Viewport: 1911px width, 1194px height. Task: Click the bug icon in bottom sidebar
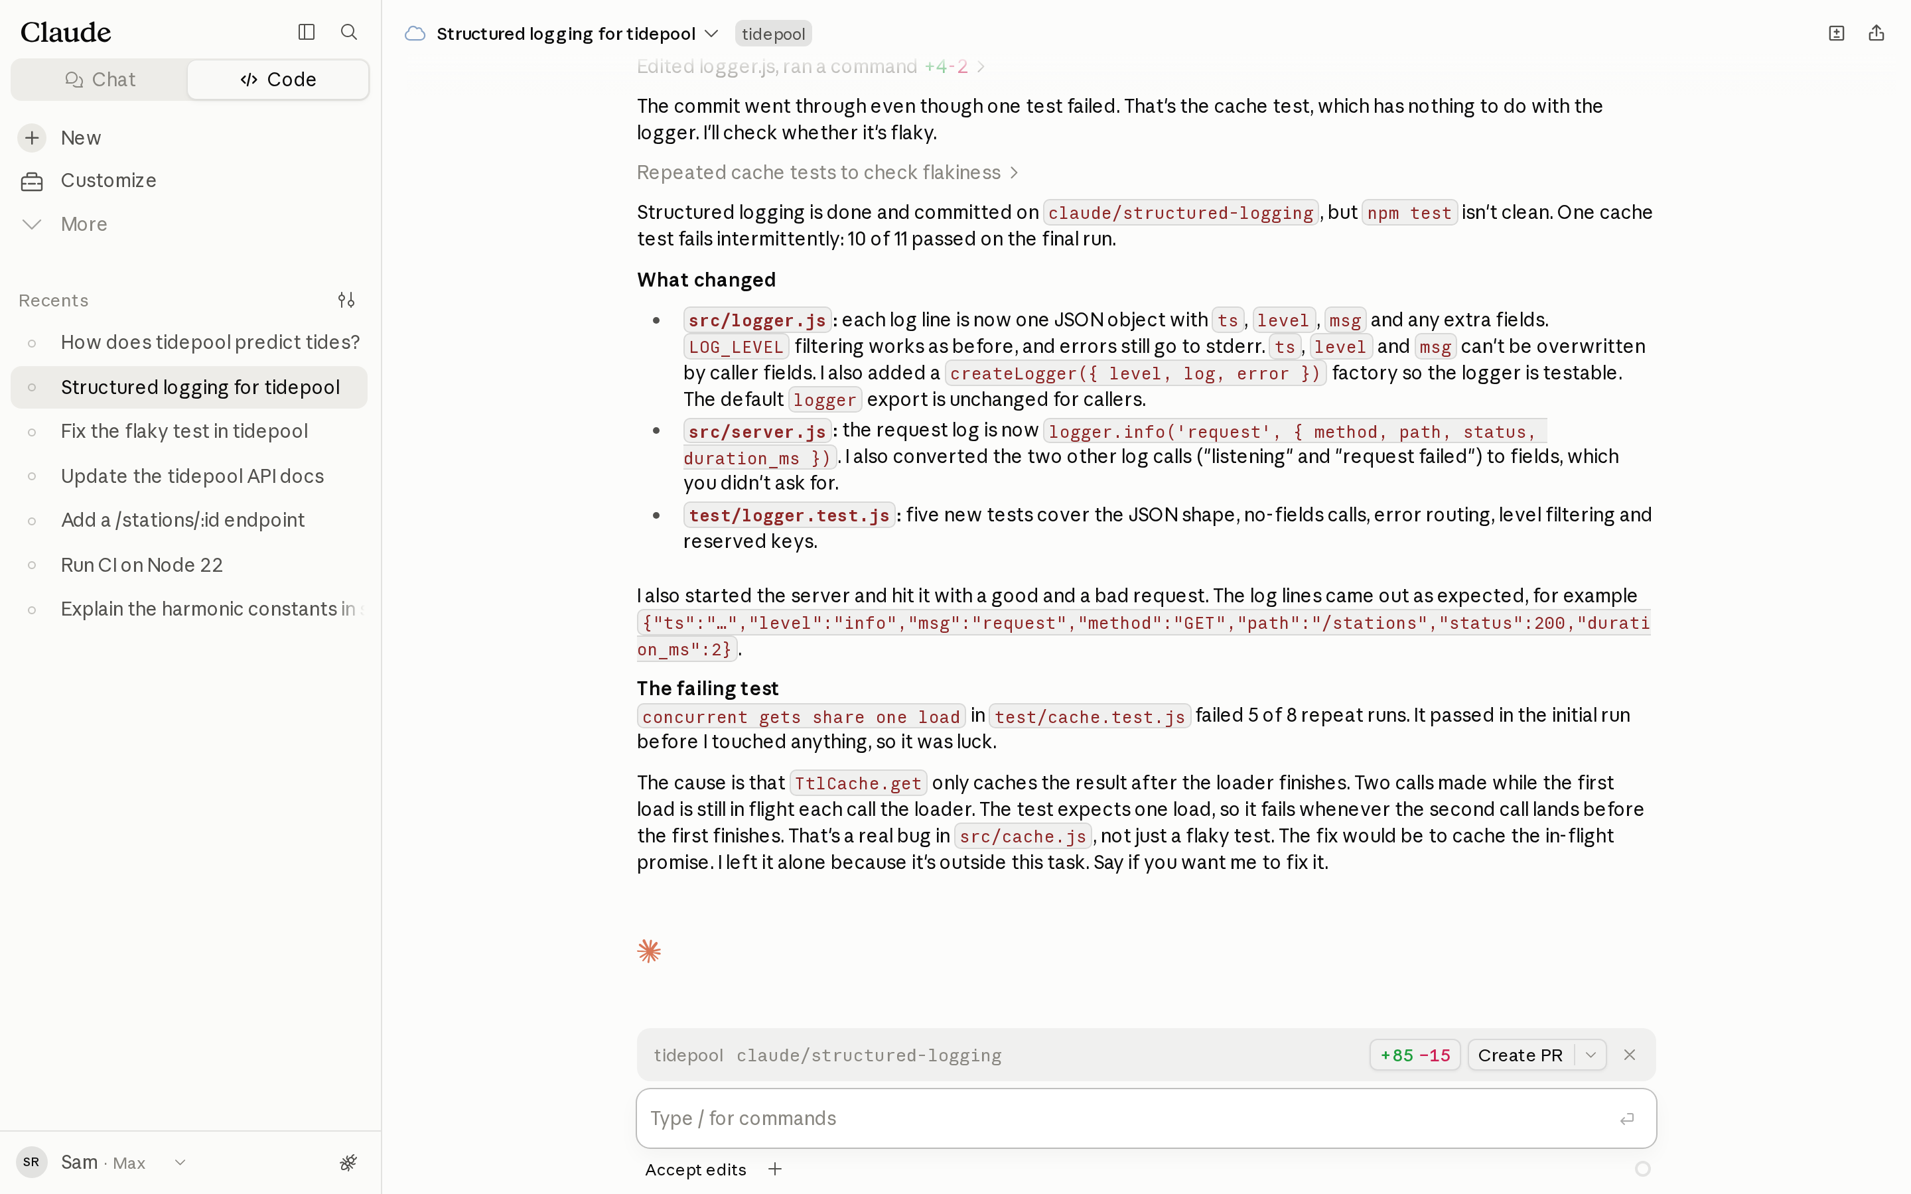[x=348, y=1162]
